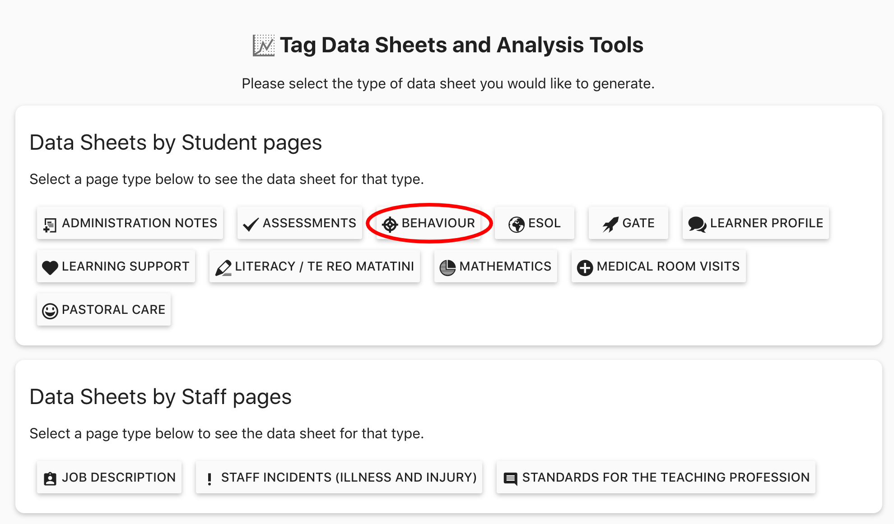
Task: Open Literacy / Te Reo Matatini sheet
Action: (x=324, y=266)
